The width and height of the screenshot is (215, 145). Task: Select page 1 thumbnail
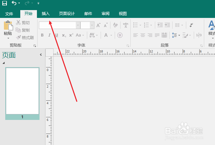pyautogui.click(x=22, y=94)
